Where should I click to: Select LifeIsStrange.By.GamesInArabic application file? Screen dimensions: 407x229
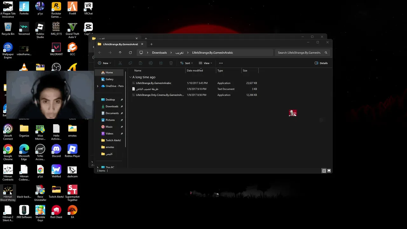154,83
